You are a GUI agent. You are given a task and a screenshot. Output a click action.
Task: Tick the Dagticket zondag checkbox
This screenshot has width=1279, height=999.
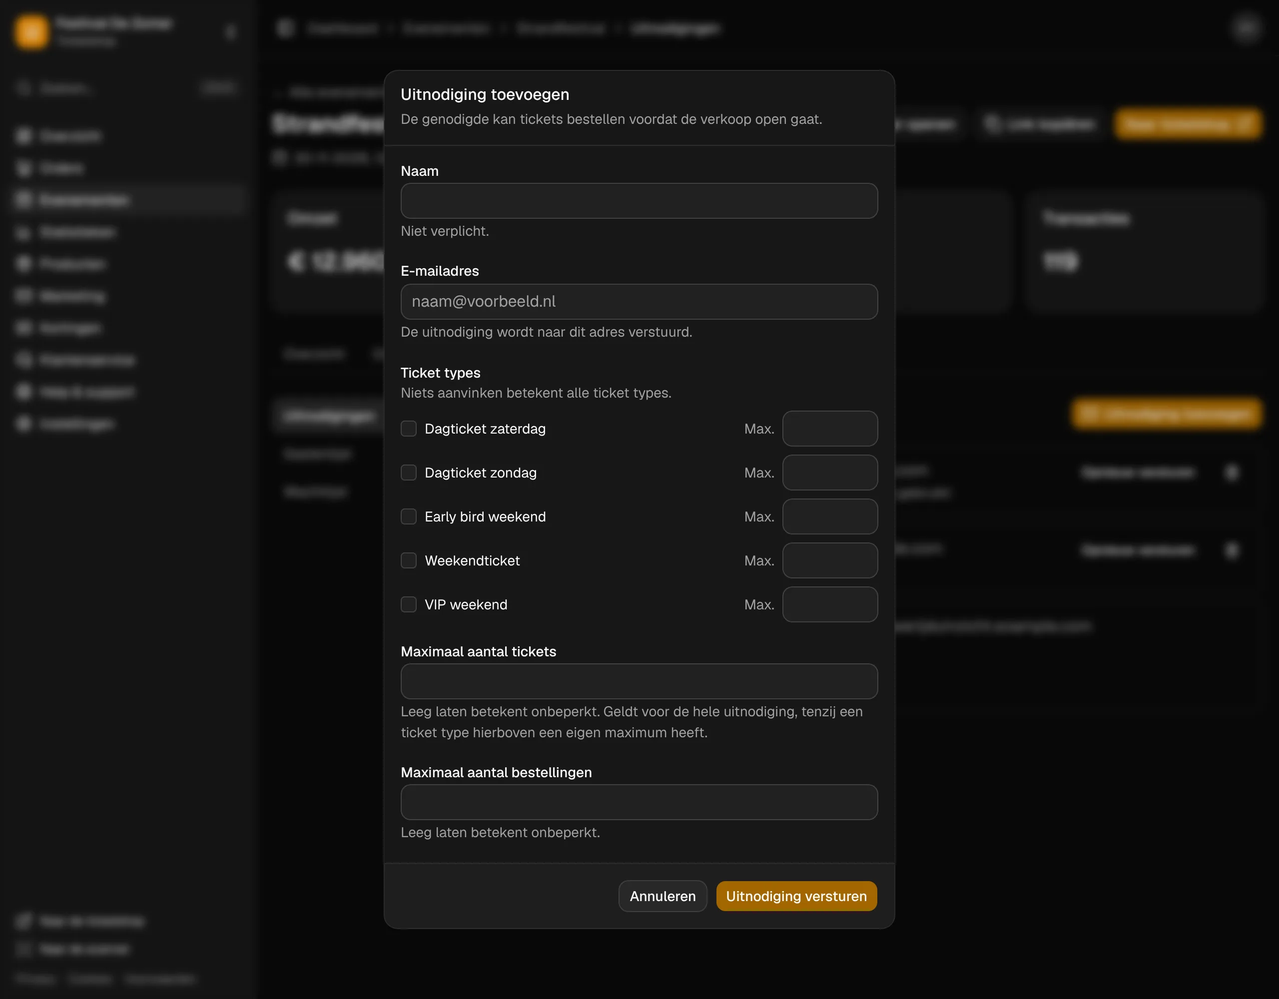point(408,473)
